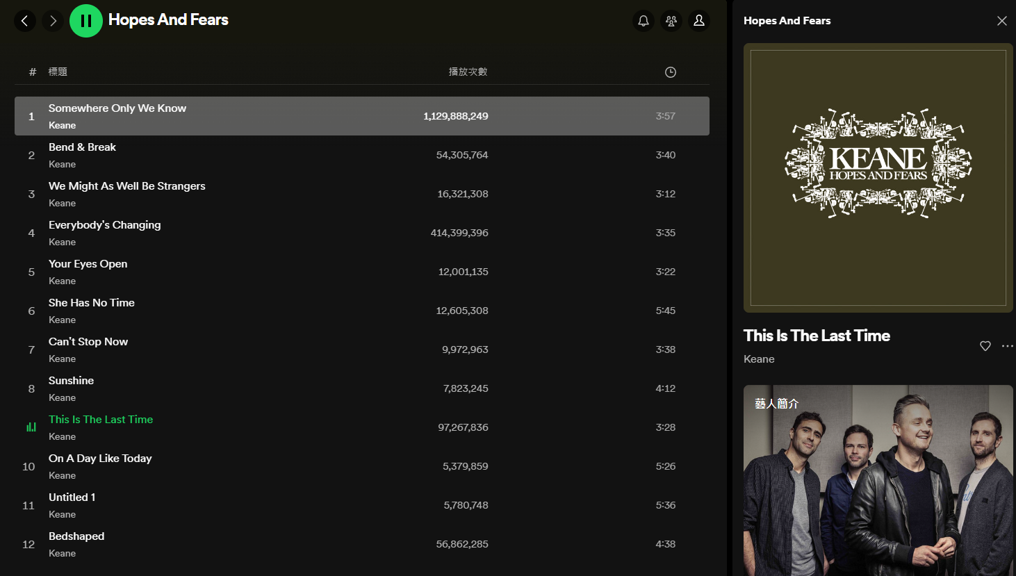This screenshot has height=576, width=1016.
Task: Click the Hopes And Fears panel header title
Action: (787, 21)
